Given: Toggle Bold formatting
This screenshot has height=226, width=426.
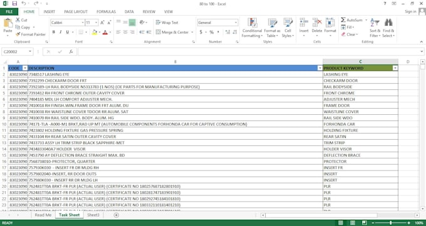Looking at the screenshot, I should click(54, 32).
